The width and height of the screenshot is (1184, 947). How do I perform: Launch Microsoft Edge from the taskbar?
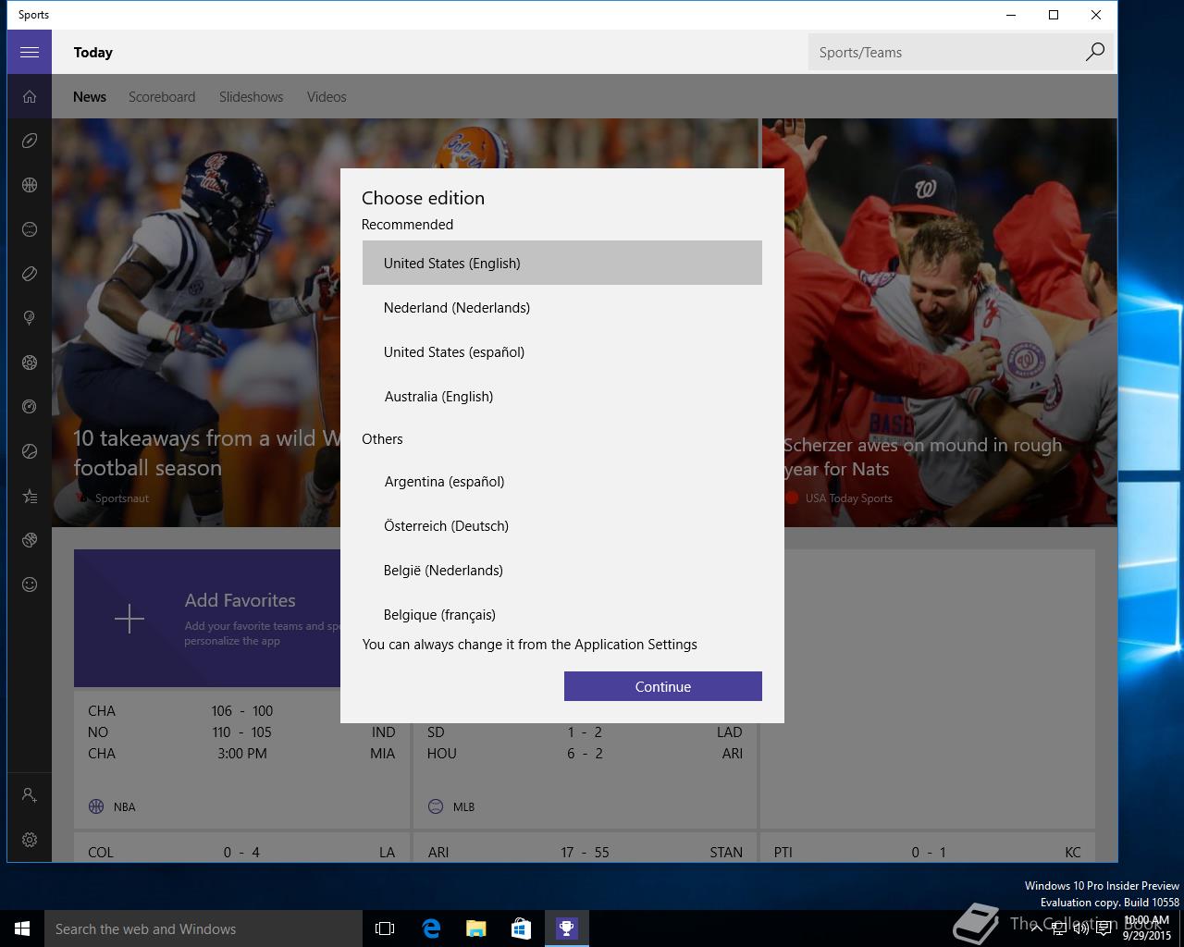click(x=431, y=929)
